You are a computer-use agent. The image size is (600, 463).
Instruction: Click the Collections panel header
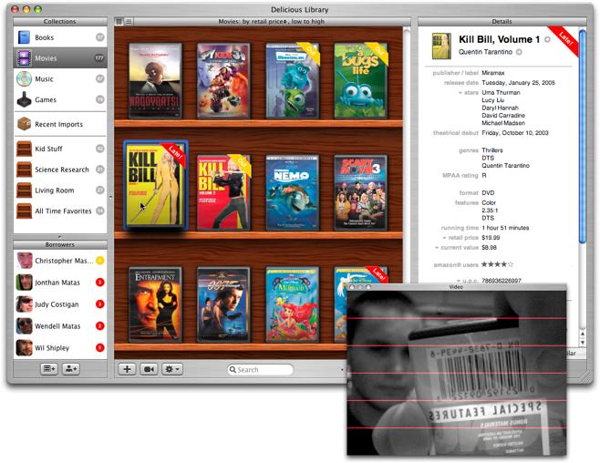click(60, 21)
